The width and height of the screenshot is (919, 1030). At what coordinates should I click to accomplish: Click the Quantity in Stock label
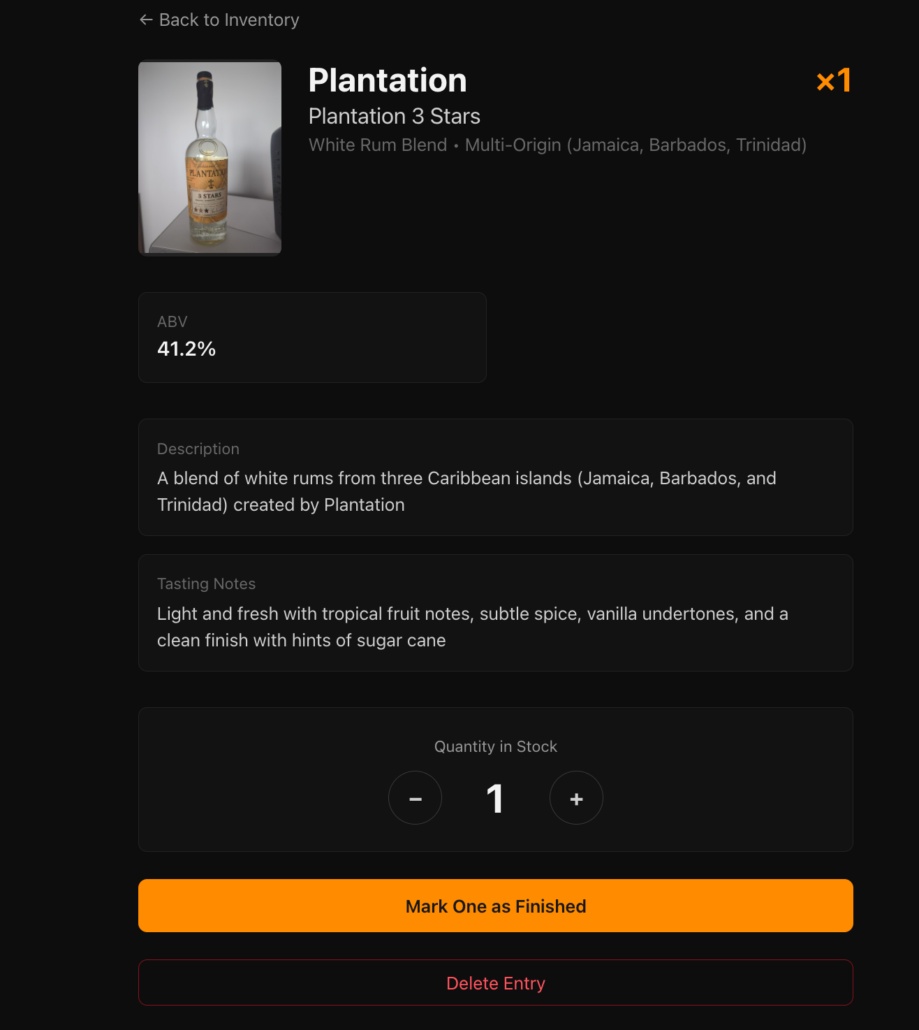[496, 746]
